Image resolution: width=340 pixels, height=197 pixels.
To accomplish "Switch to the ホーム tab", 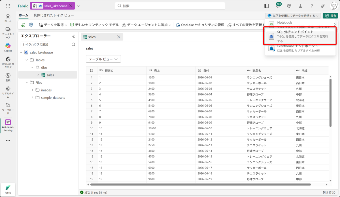I will pyautogui.click(x=24, y=15).
